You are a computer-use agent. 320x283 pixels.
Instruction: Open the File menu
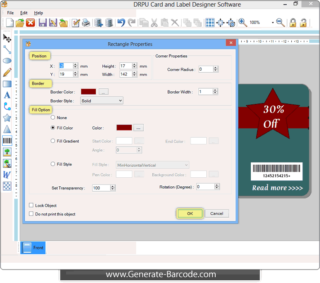10,13
